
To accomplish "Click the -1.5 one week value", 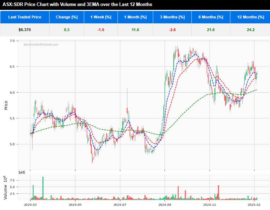I will pos(101,30).
